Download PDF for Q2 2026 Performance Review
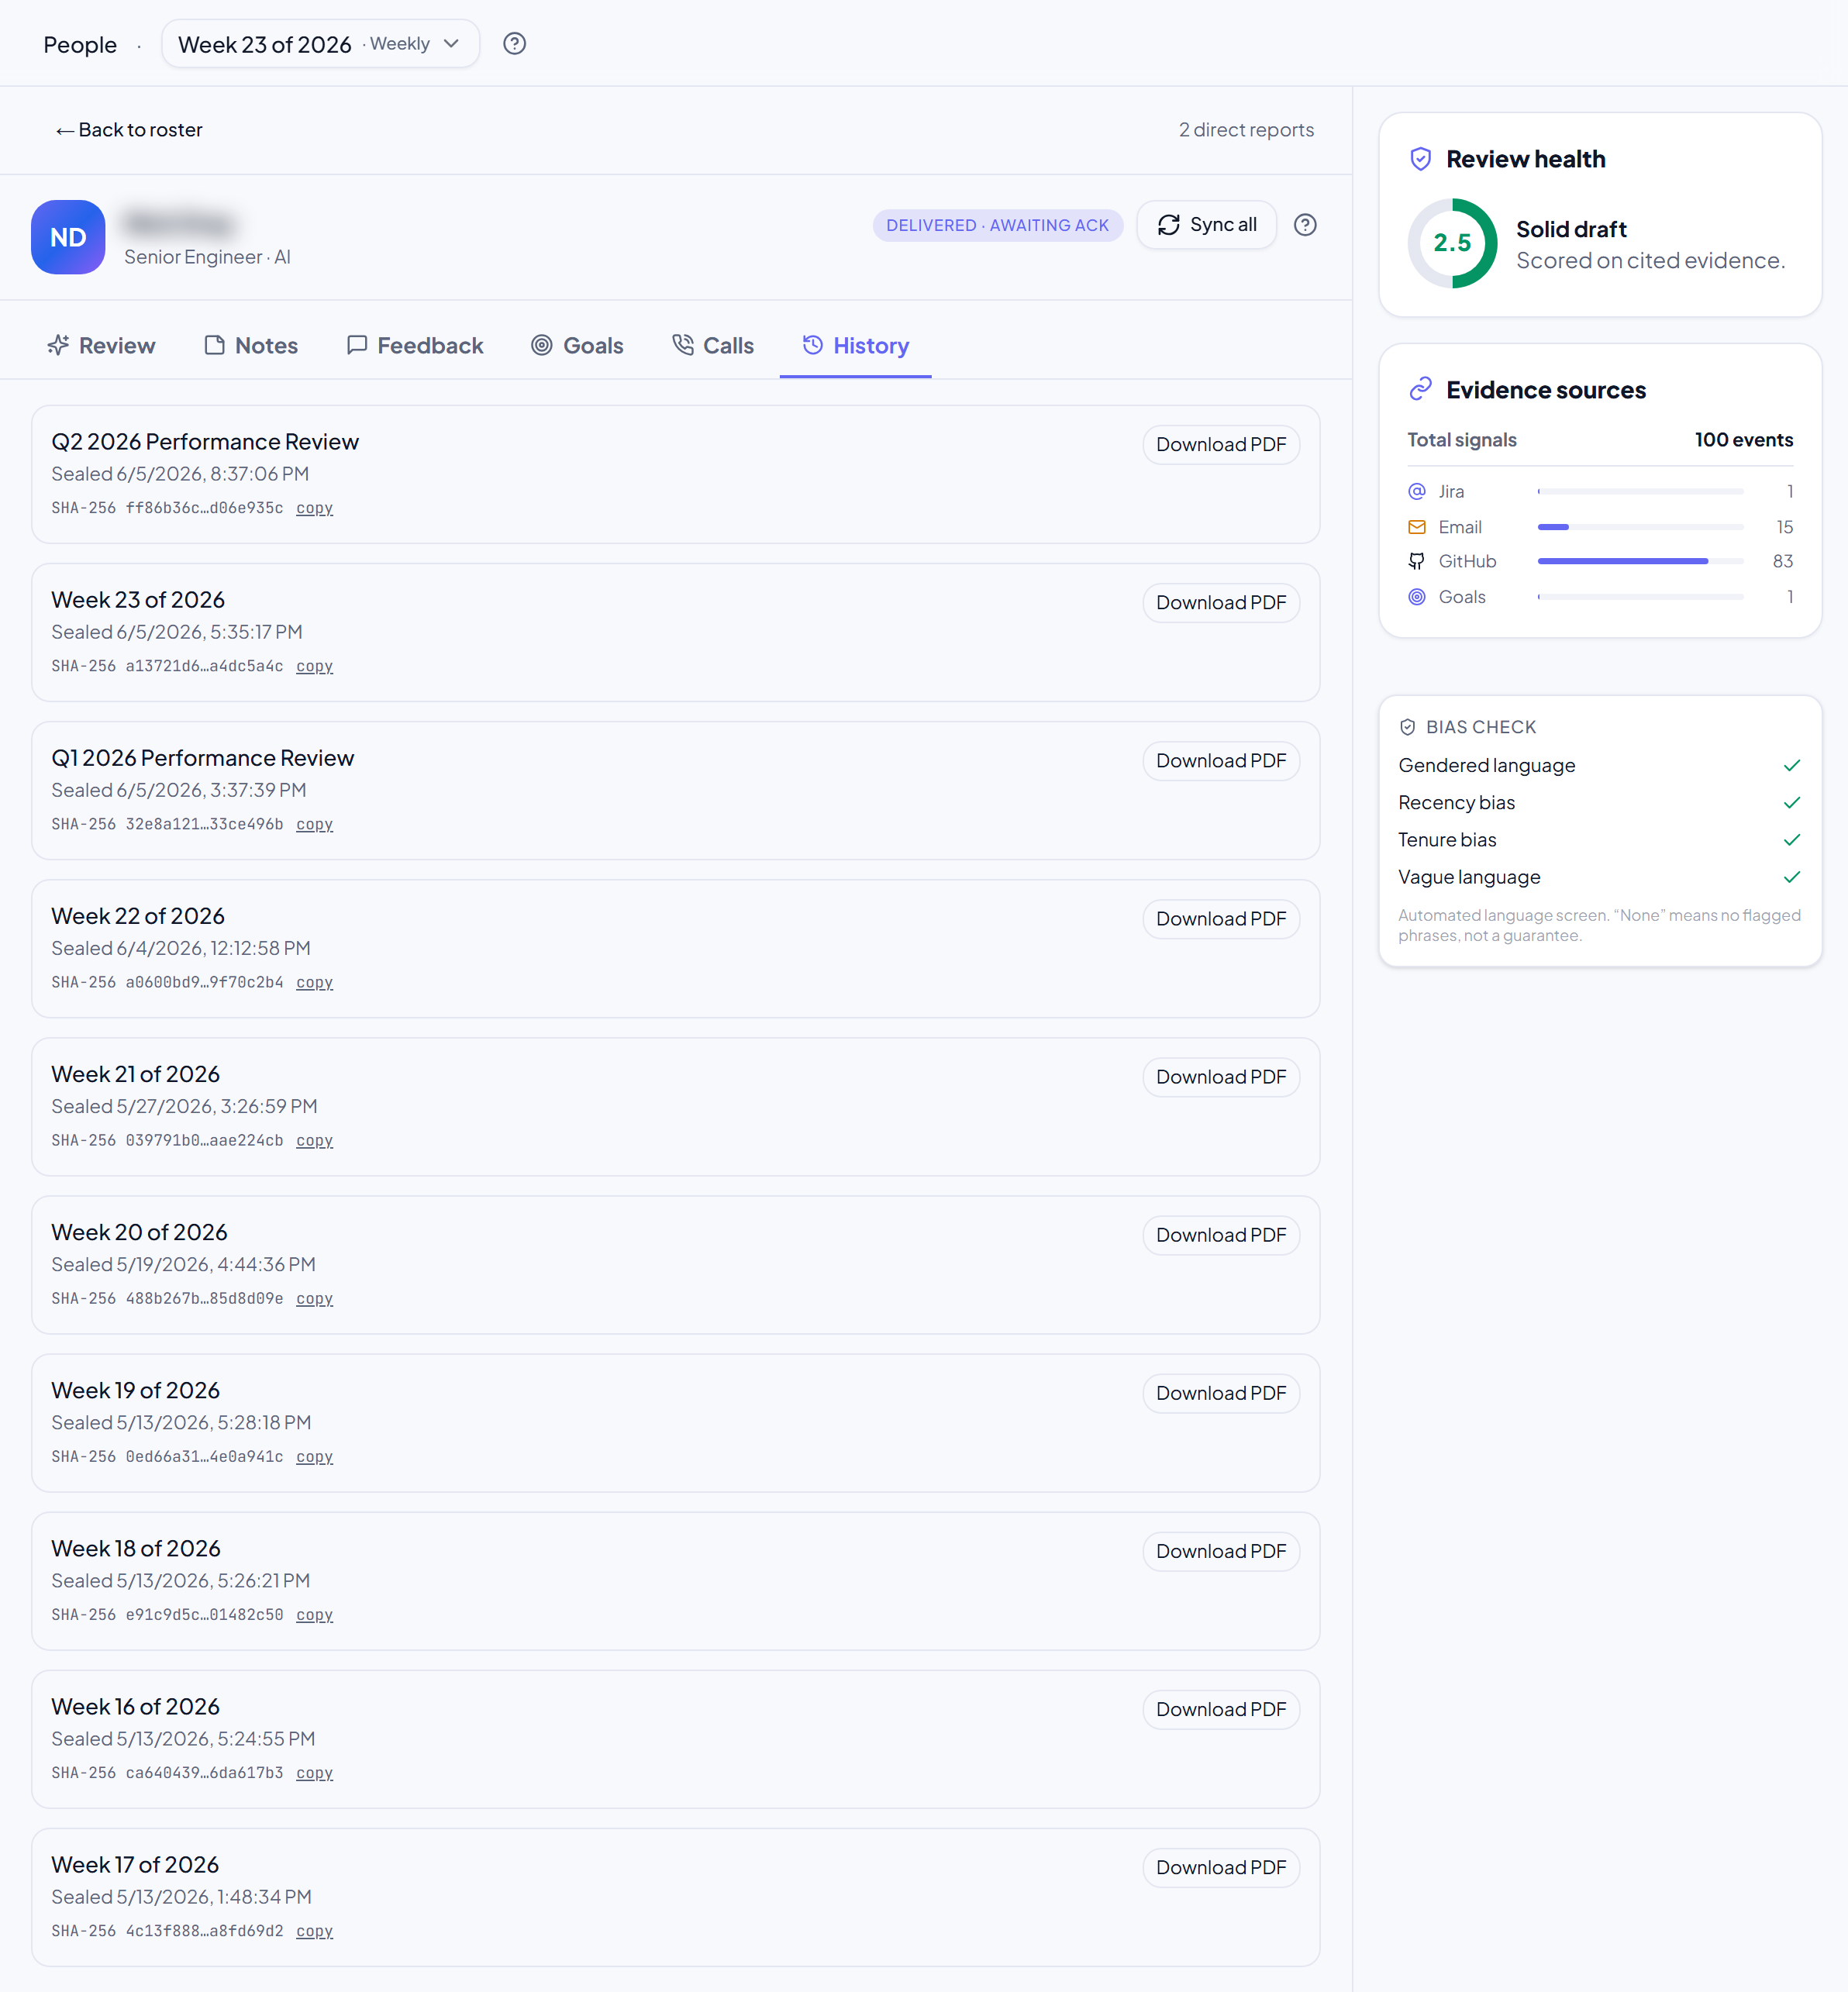This screenshot has width=1848, height=1992. point(1221,445)
